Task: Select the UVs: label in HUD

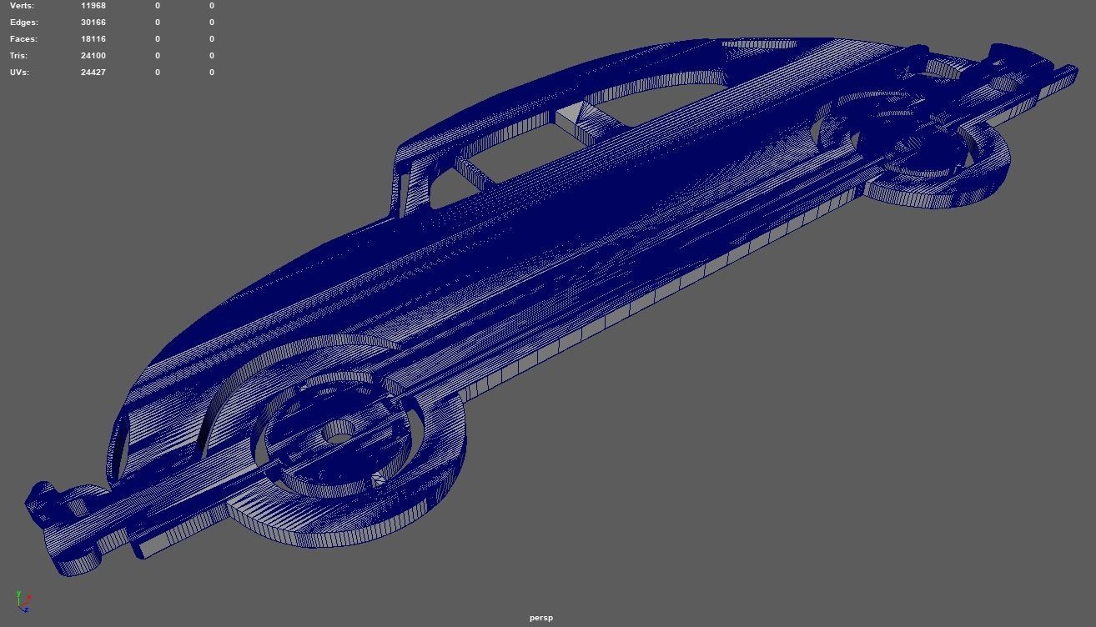Action: [x=19, y=72]
